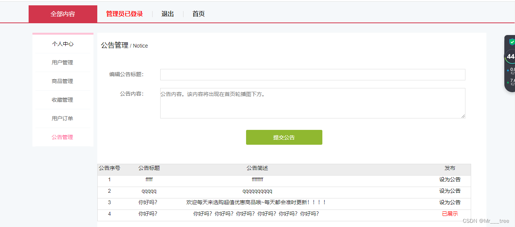Click 设为公告 for the qqqqq row
515x227 pixels.
450,191
